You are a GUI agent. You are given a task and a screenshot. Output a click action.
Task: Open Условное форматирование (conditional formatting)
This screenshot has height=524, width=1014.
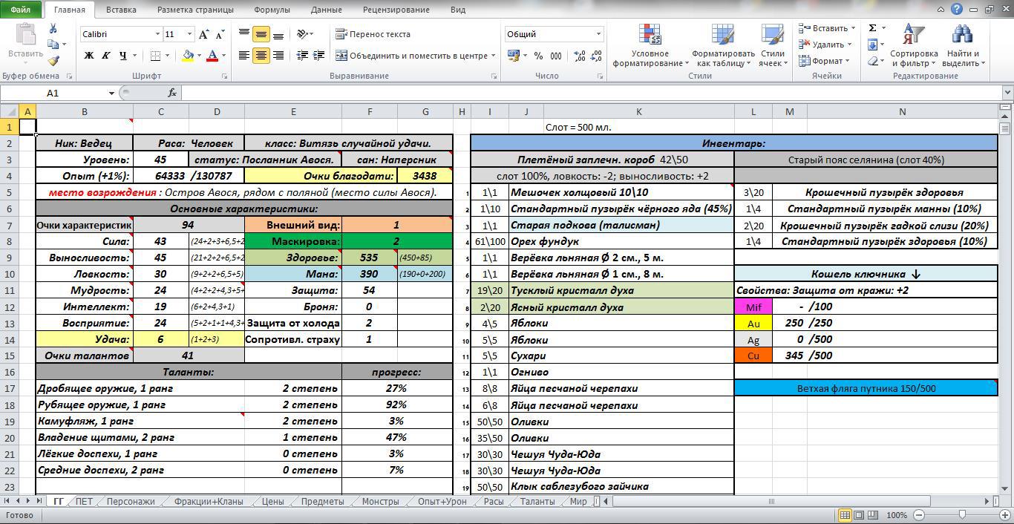pyautogui.click(x=650, y=45)
